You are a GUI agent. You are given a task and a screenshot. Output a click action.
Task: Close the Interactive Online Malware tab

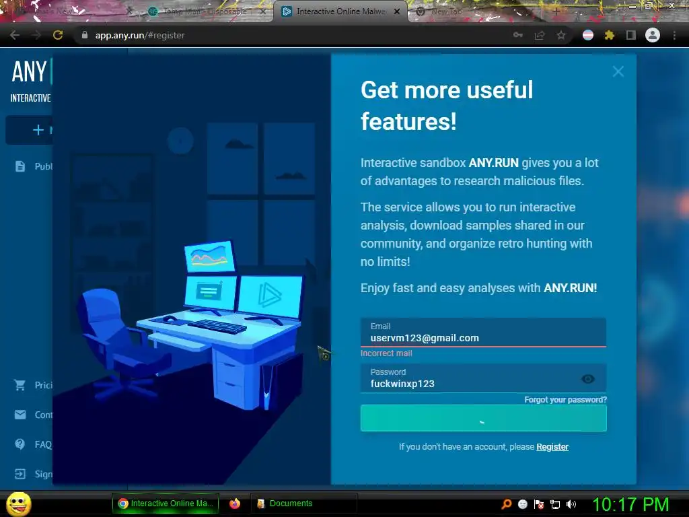pyautogui.click(x=397, y=11)
